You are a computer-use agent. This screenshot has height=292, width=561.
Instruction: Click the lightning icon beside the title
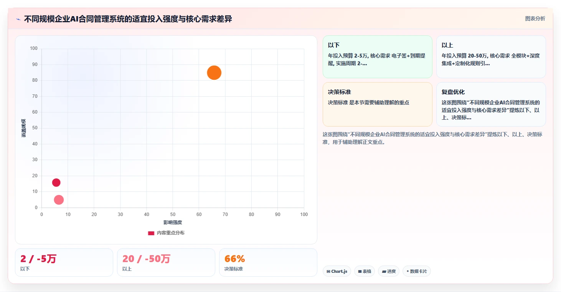tap(18, 19)
